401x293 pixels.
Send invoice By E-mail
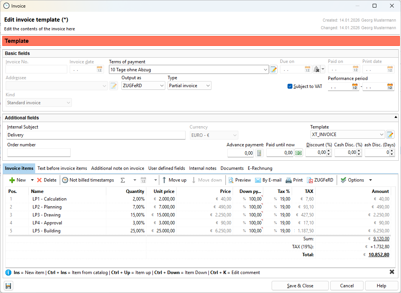(x=268, y=180)
